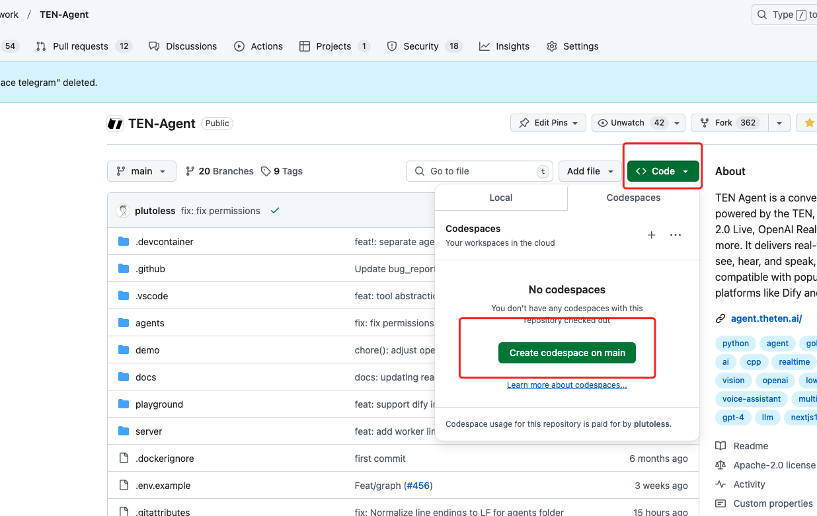Open the Fork options dropdown arrow
Screen dimensions: 817x516
point(779,123)
